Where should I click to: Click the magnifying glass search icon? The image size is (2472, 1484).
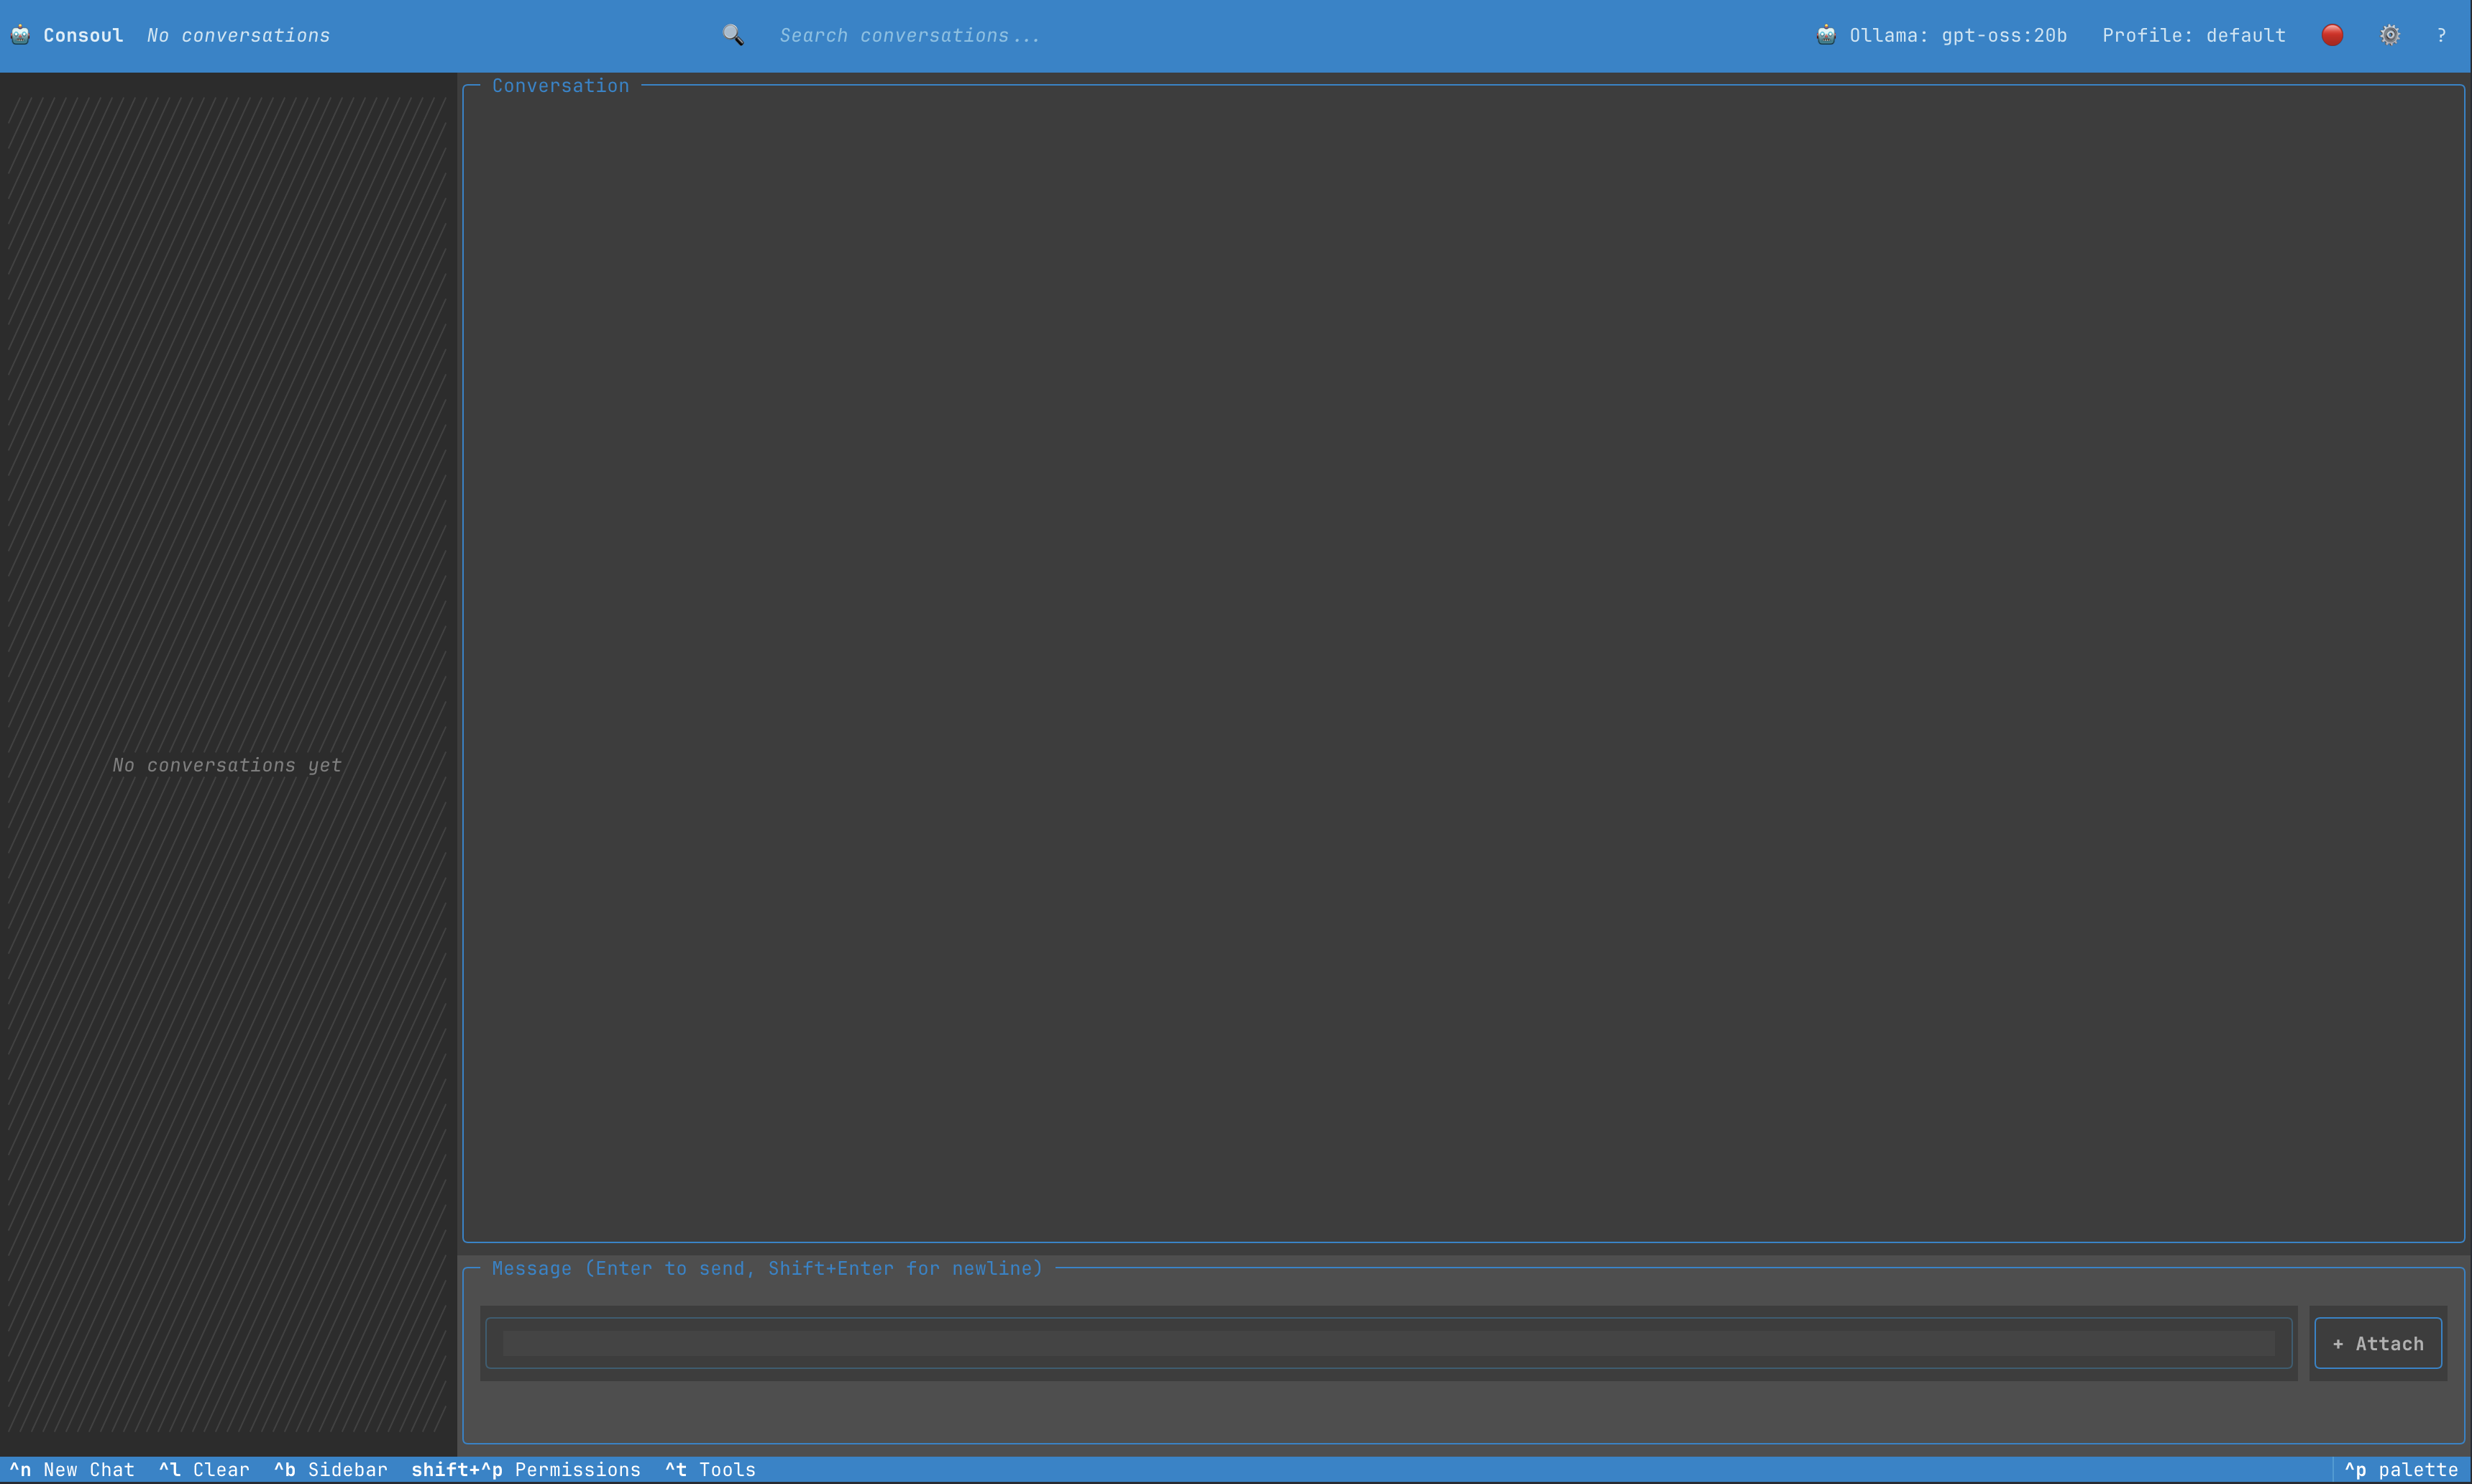(733, 35)
